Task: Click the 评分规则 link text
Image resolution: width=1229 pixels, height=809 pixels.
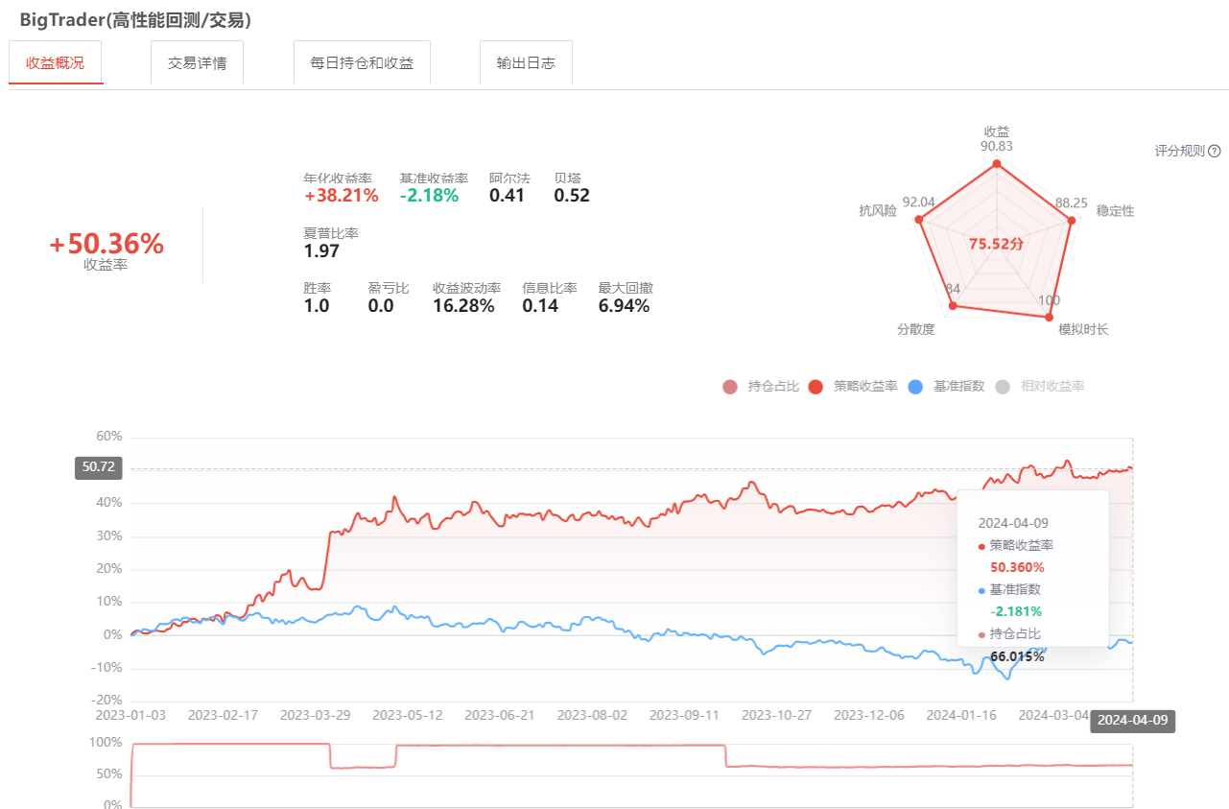Action: click(1179, 151)
